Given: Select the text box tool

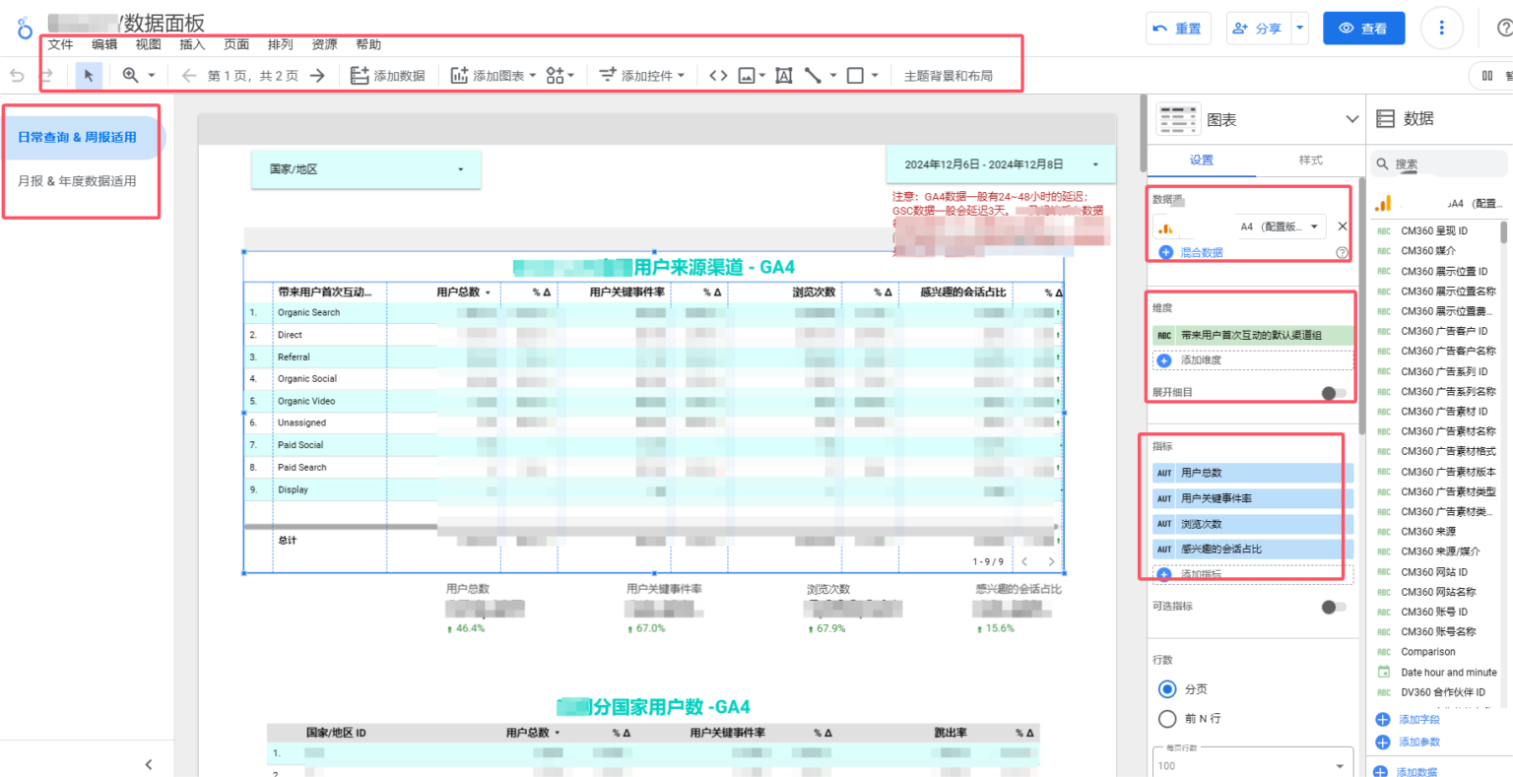Looking at the screenshot, I should click(x=782, y=75).
